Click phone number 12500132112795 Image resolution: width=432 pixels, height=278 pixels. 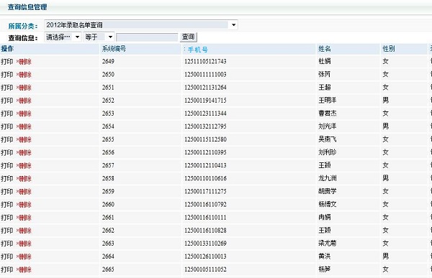(x=205, y=126)
